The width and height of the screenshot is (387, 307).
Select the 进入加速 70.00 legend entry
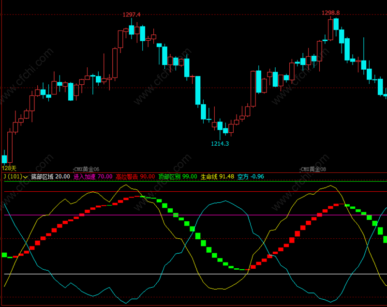93,177
